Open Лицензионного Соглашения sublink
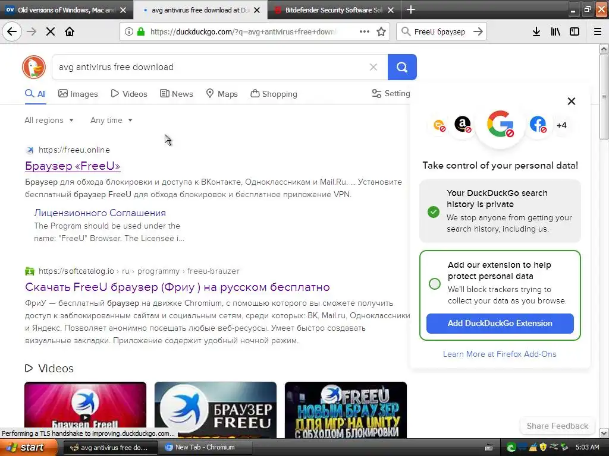The height and width of the screenshot is (456, 609). pyautogui.click(x=100, y=213)
